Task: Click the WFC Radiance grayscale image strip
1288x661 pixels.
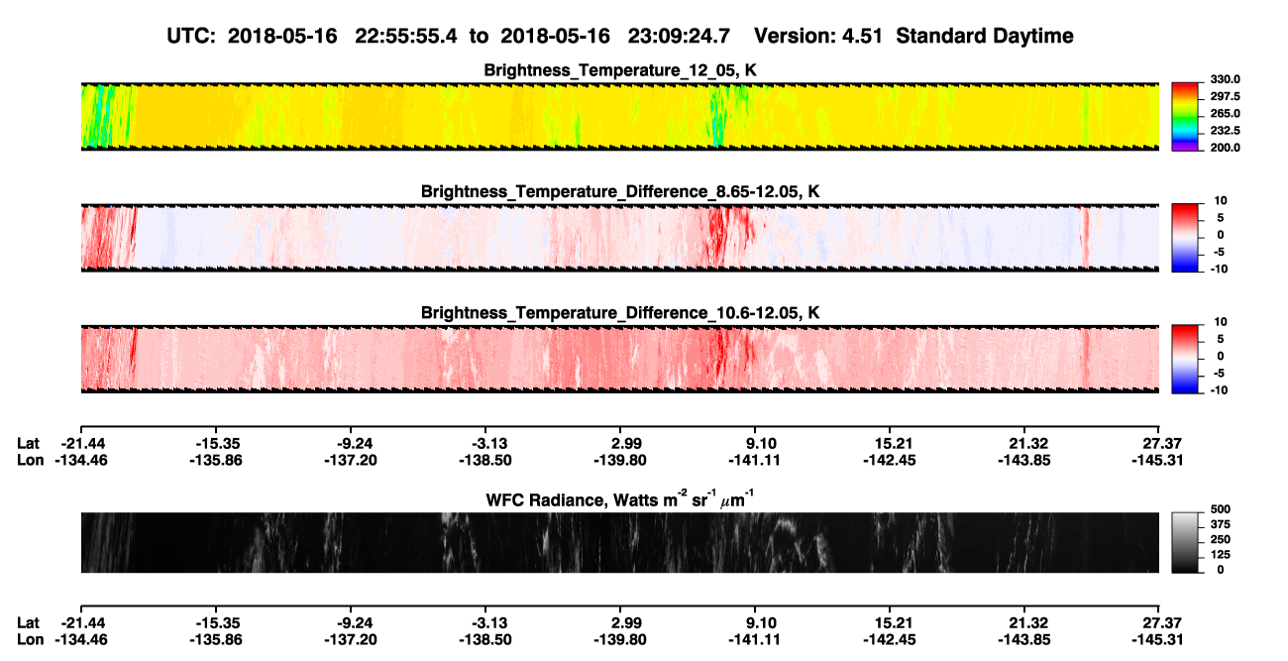Action: [619, 542]
